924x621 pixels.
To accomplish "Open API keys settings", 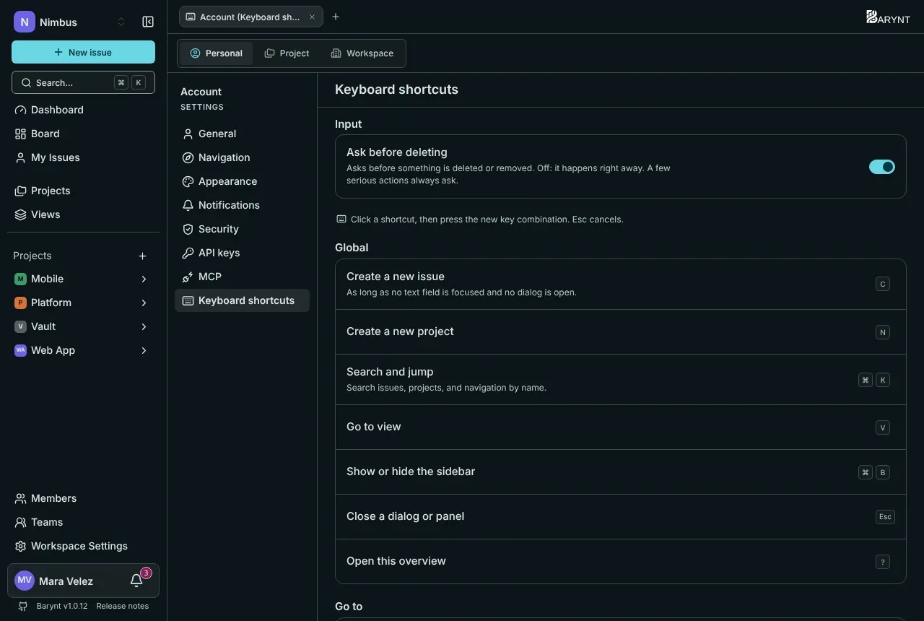I will point(242,253).
